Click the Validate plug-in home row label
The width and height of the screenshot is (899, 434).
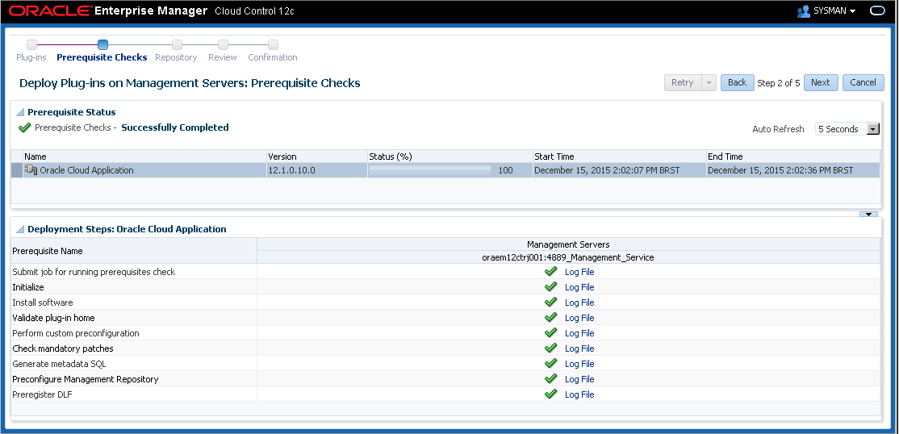[x=54, y=318]
